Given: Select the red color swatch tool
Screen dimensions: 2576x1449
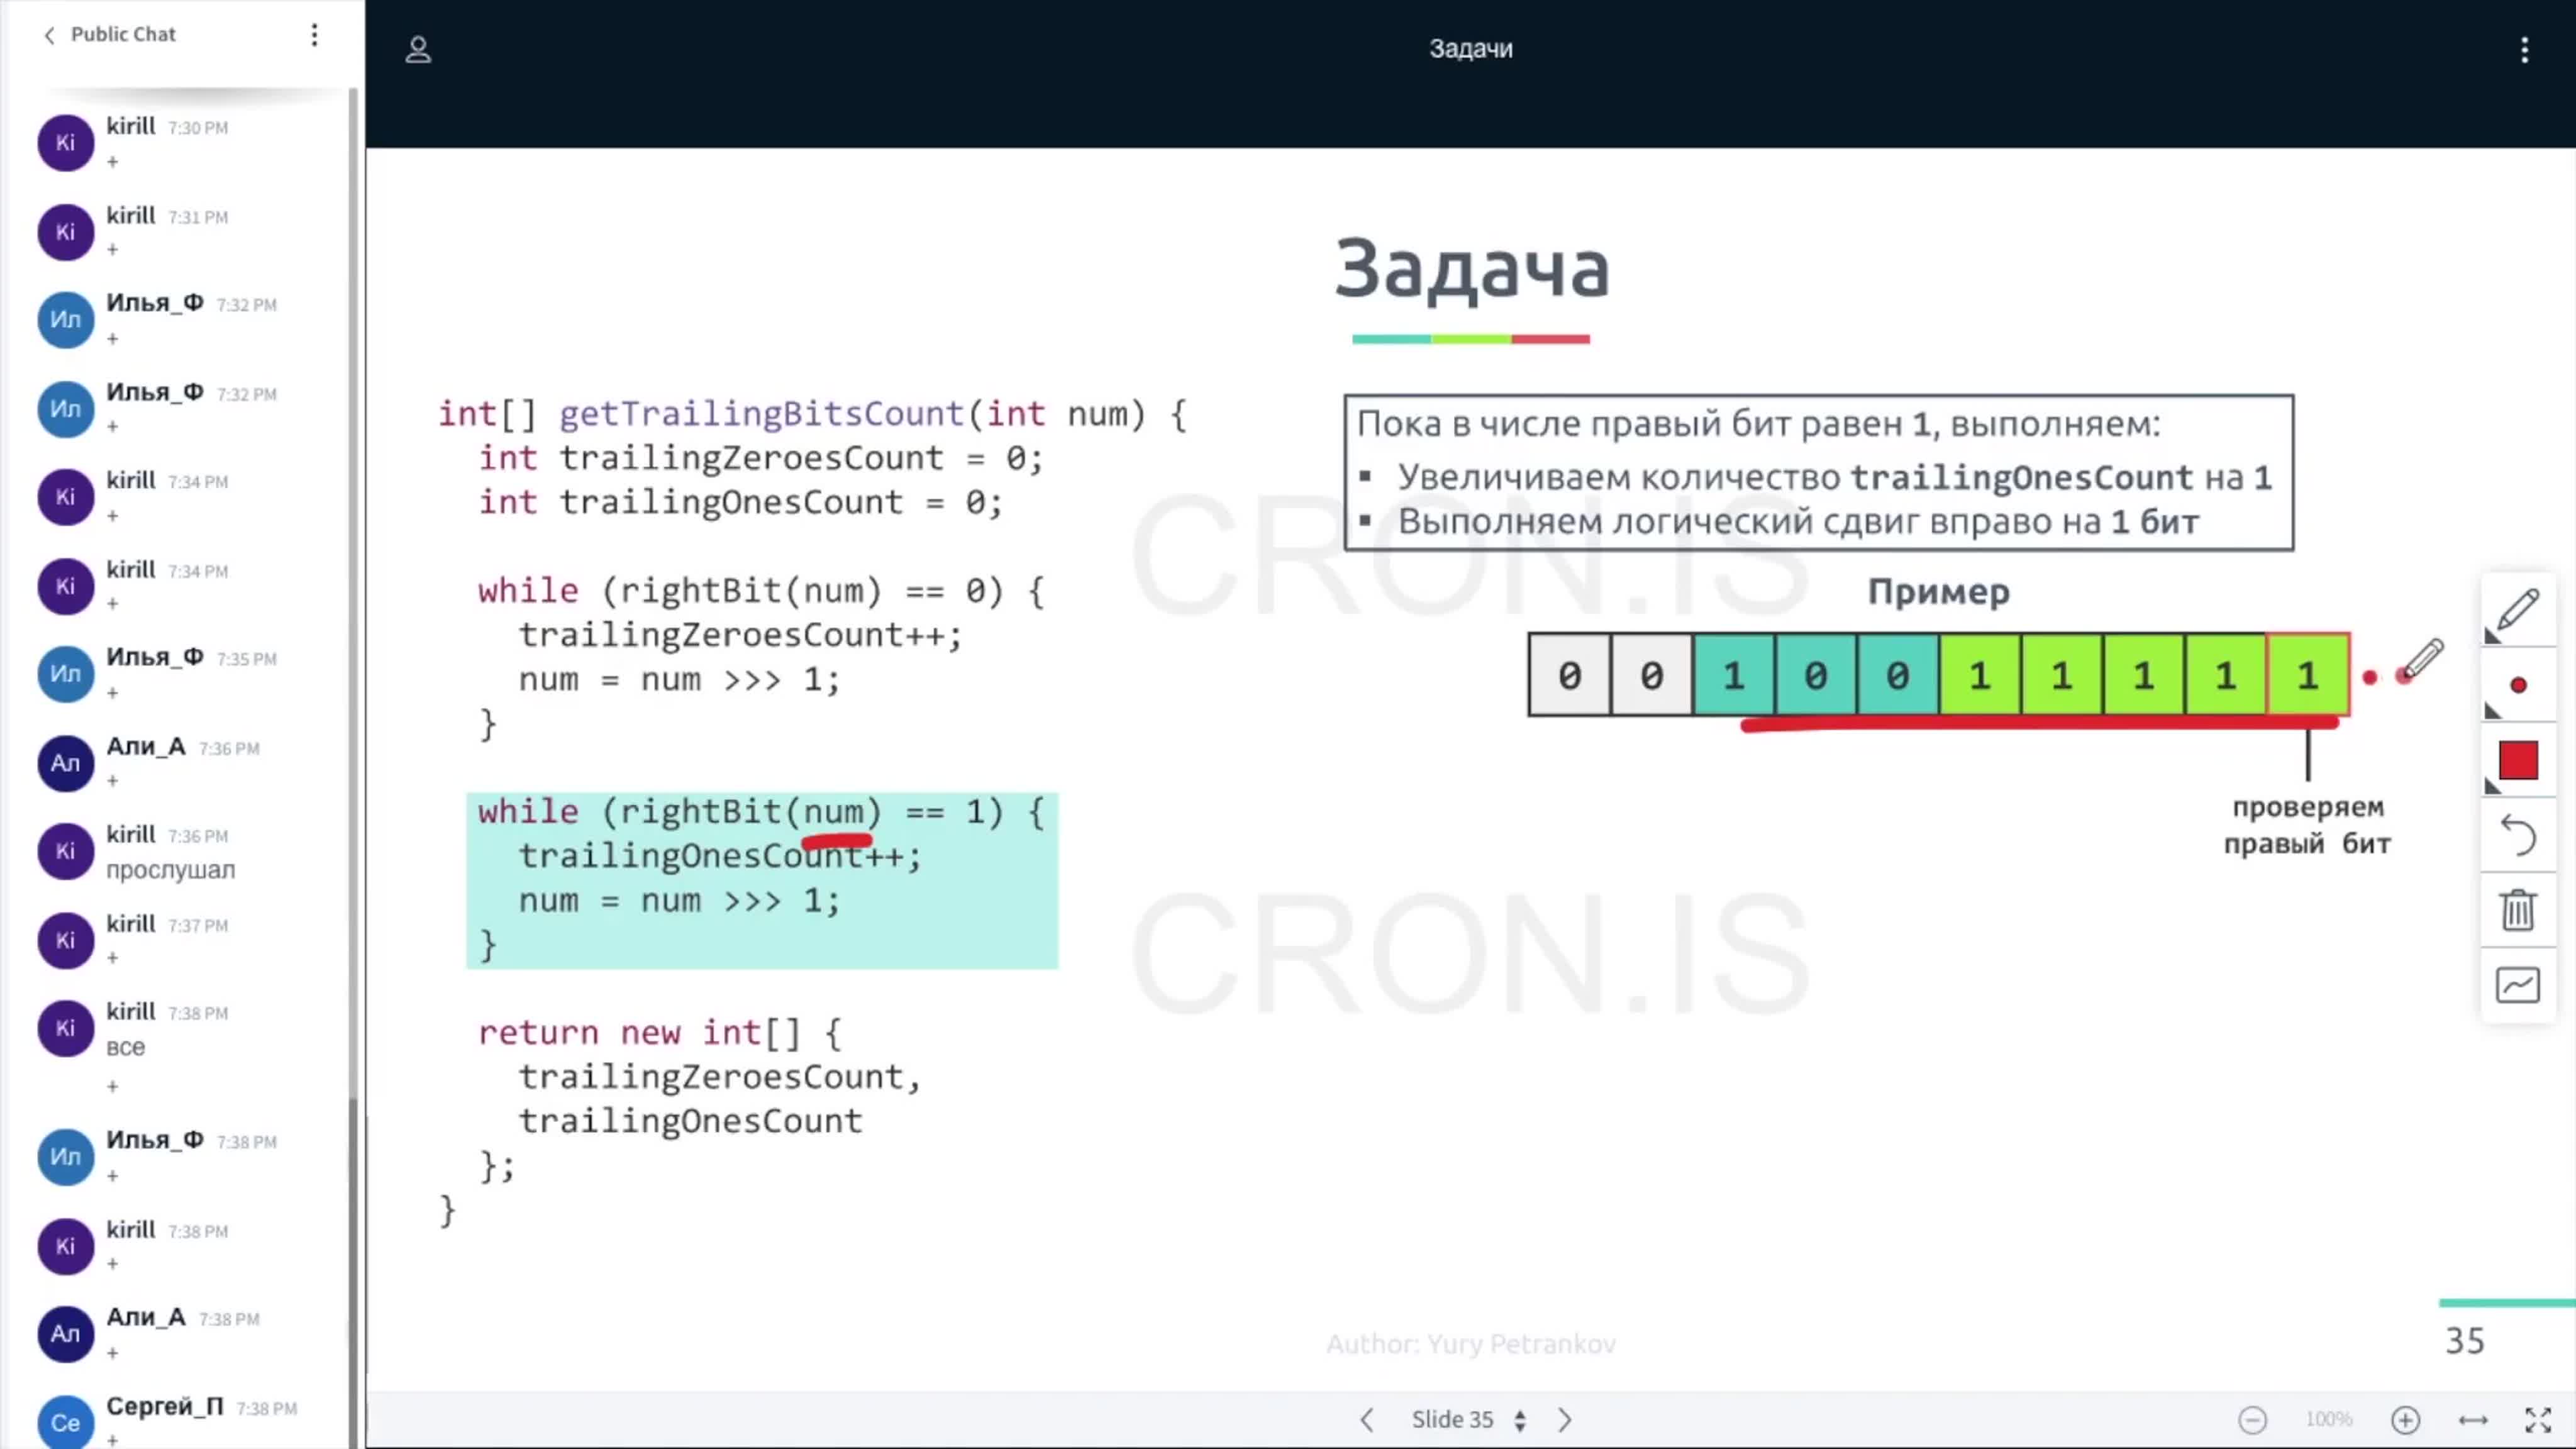Looking at the screenshot, I should pyautogui.click(x=2519, y=761).
